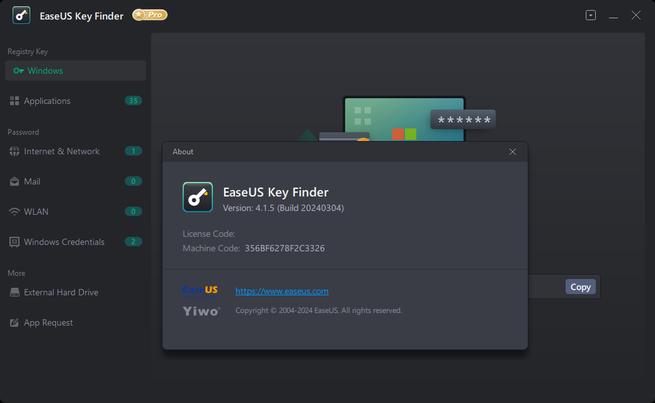
Task: Click the Yiwo logo in About dialog
Action: click(202, 311)
